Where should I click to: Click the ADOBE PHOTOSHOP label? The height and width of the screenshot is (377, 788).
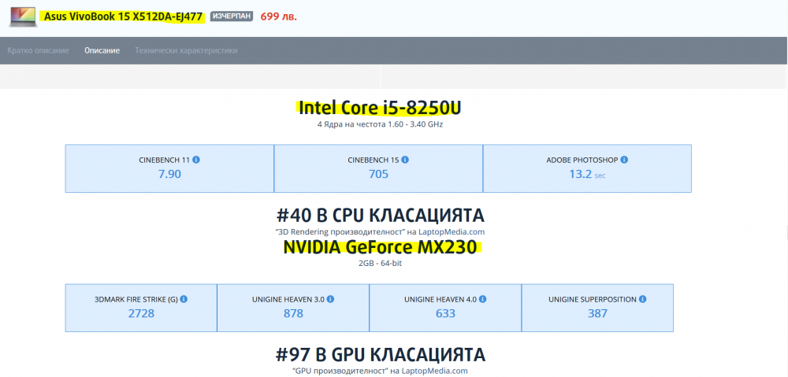pyautogui.click(x=582, y=160)
